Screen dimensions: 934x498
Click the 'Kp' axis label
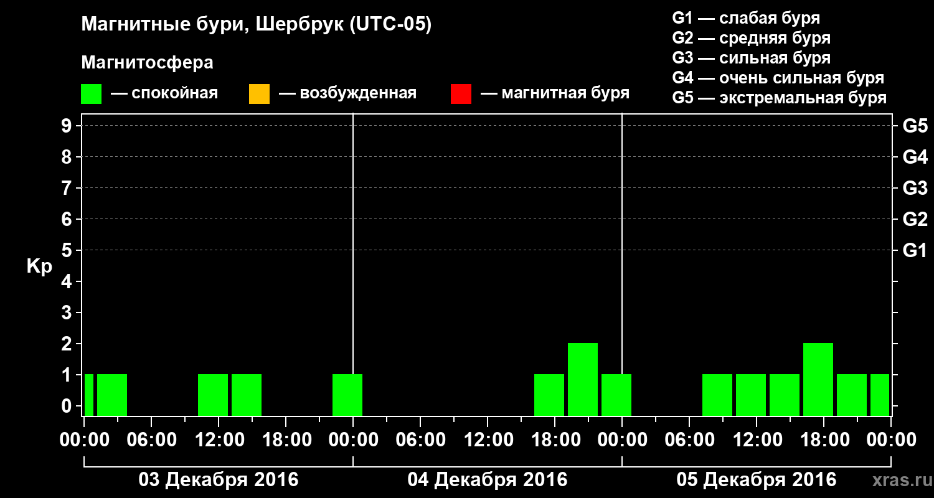coord(39,266)
